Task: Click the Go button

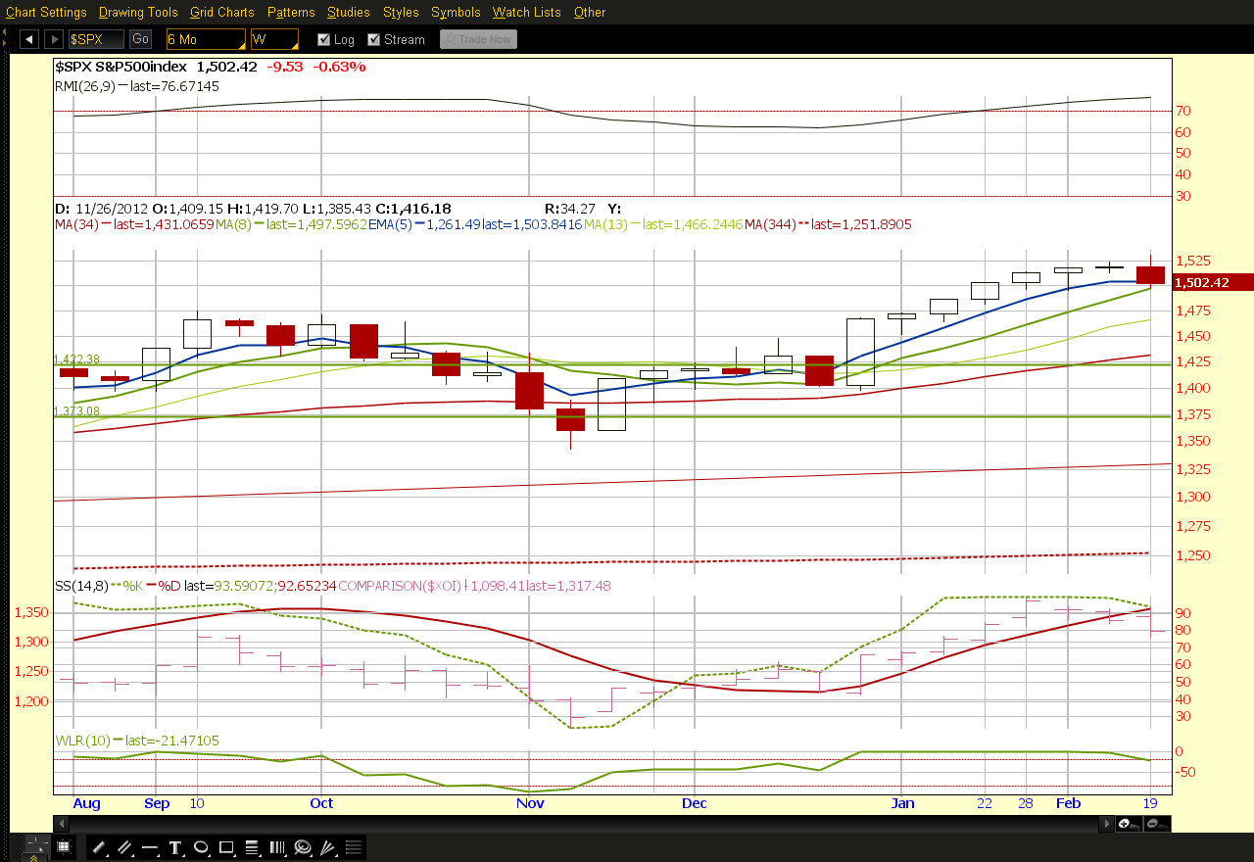Action: (140, 39)
